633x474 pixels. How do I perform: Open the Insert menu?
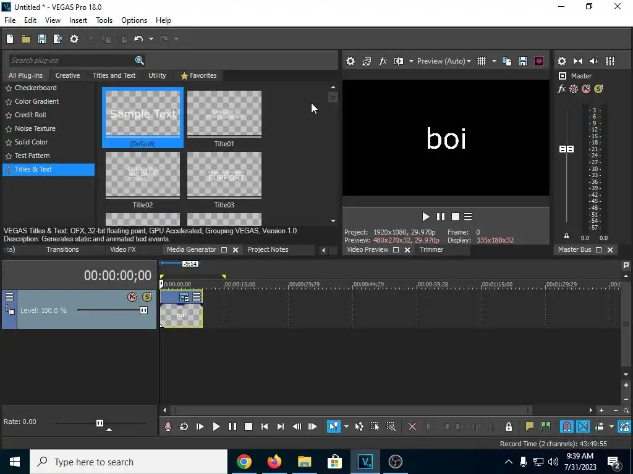tap(78, 20)
